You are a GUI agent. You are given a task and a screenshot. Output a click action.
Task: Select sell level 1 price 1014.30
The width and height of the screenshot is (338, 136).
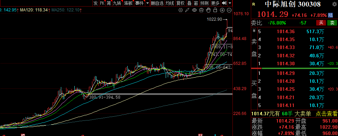click(286, 64)
